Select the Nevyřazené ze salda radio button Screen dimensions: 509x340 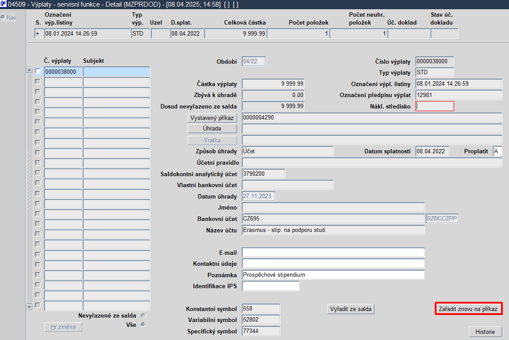pyautogui.click(x=143, y=316)
